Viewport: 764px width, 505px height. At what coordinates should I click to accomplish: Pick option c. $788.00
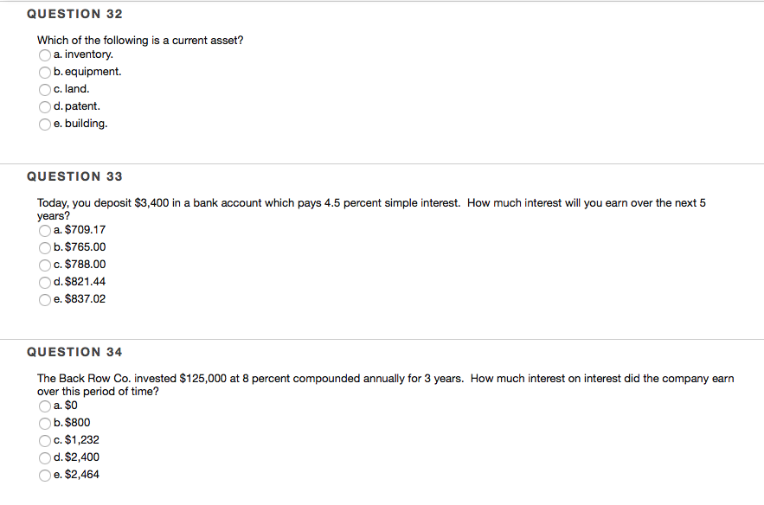[45, 265]
